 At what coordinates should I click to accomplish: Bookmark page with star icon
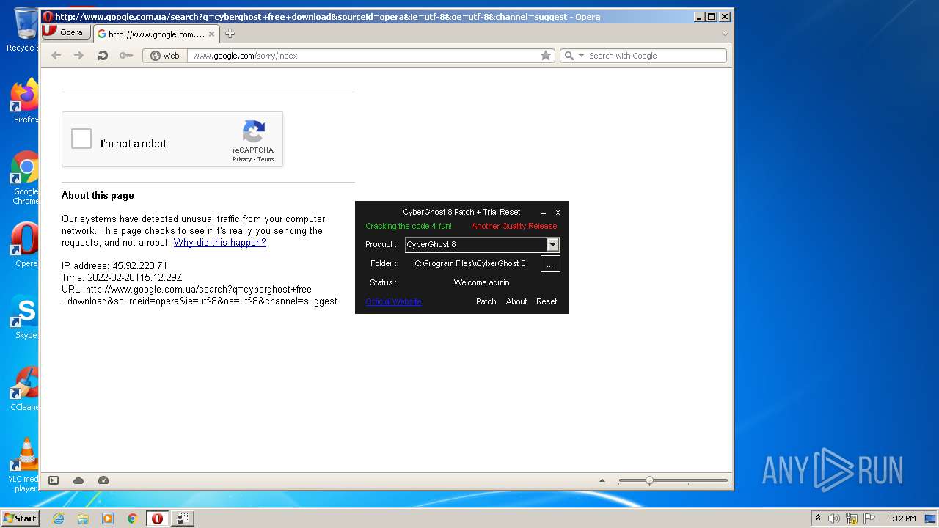coord(546,56)
